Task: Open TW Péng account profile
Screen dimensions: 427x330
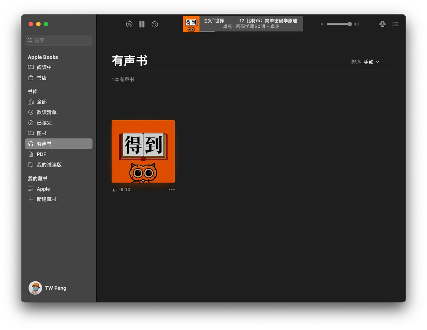Action: pyautogui.click(x=47, y=288)
